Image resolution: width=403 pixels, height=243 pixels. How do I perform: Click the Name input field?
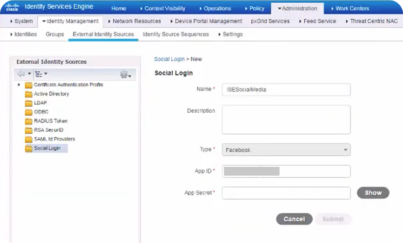286,89
